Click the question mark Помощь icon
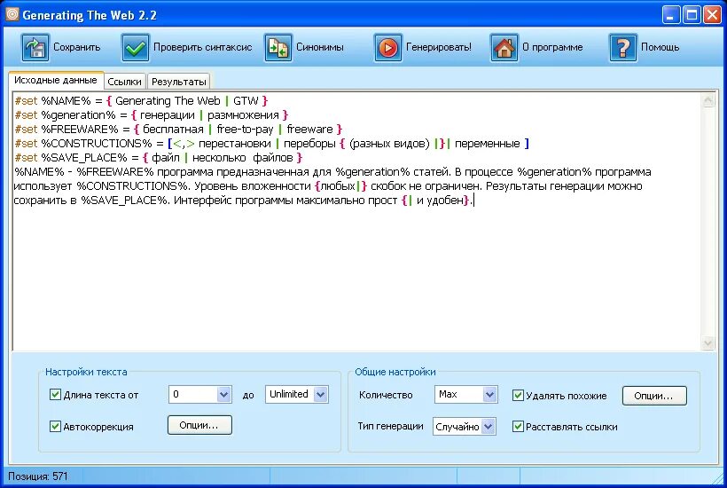Image resolution: width=727 pixels, height=488 pixels. 623,47
